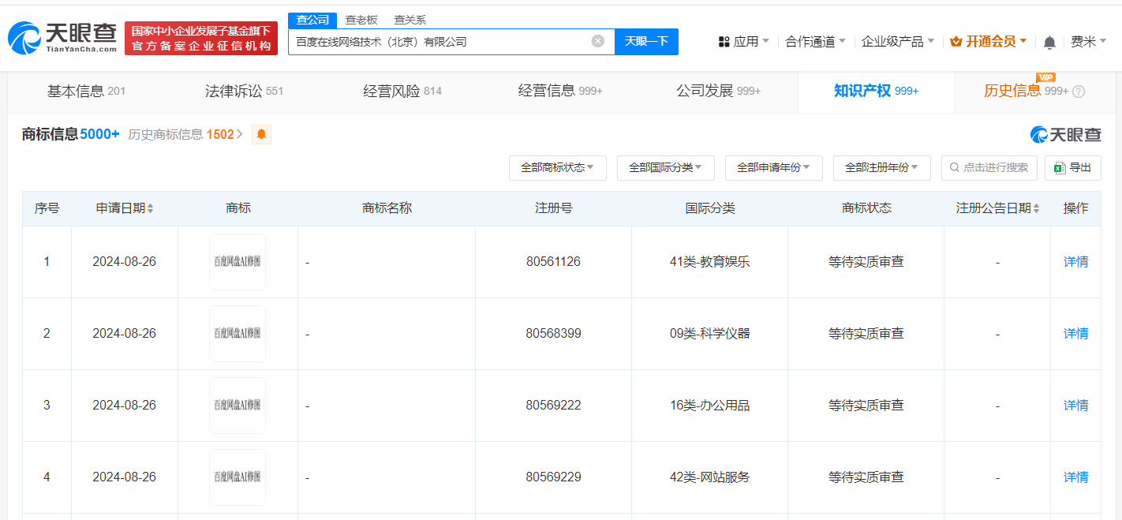This screenshot has height=520, width=1122.
Task: Open trademark image for registration 80568399
Action: click(237, 334)
